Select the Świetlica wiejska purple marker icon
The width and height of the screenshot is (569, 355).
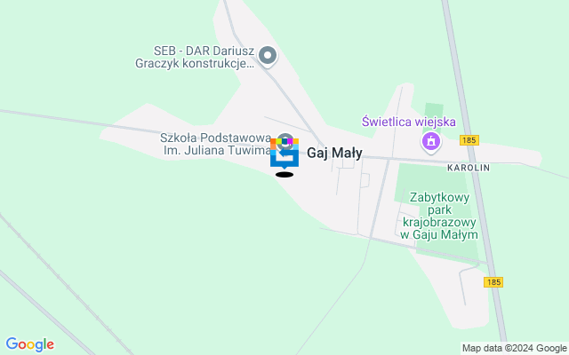pyautogui.click(x=430, y=142)
